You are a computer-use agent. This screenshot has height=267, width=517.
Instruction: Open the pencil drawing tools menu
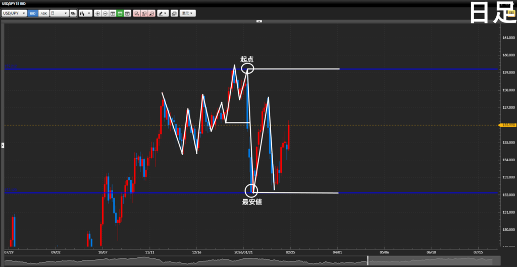click(163, 13)
